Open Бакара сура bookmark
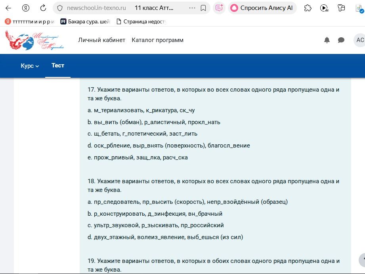This screenshot has height=274, width=365. tap(85, 22)
